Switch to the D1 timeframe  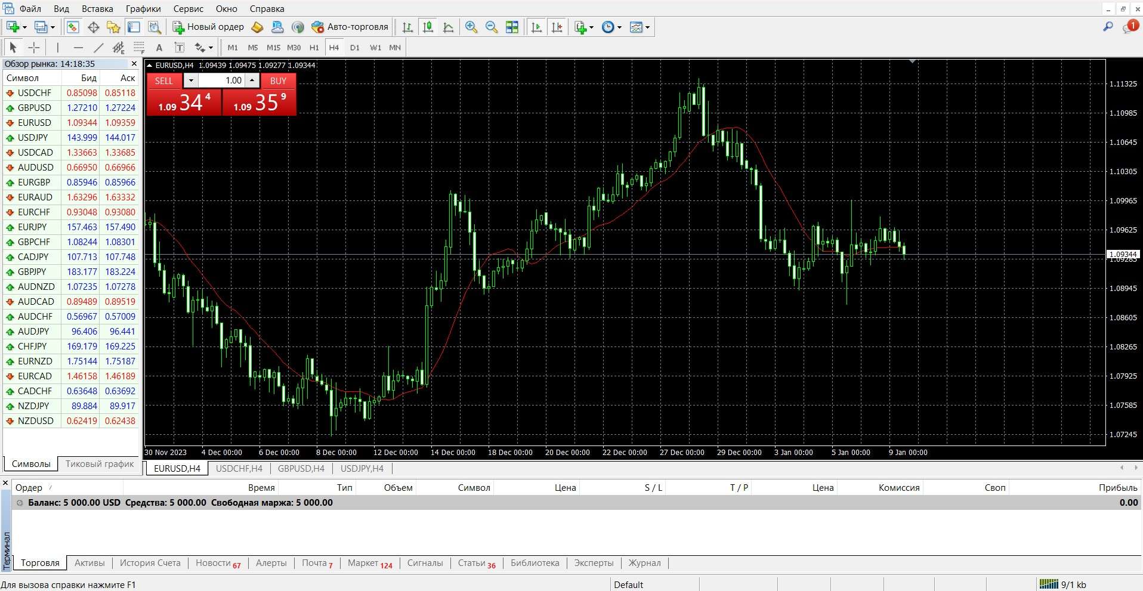(355, 48)
